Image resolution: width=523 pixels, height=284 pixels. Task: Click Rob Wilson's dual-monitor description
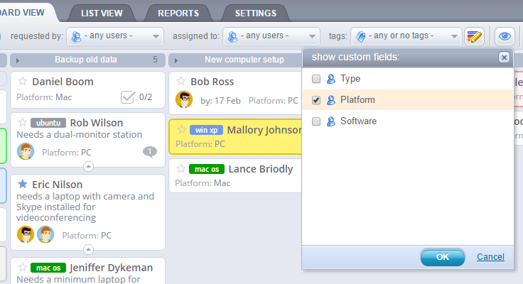[x=80, y=135]
